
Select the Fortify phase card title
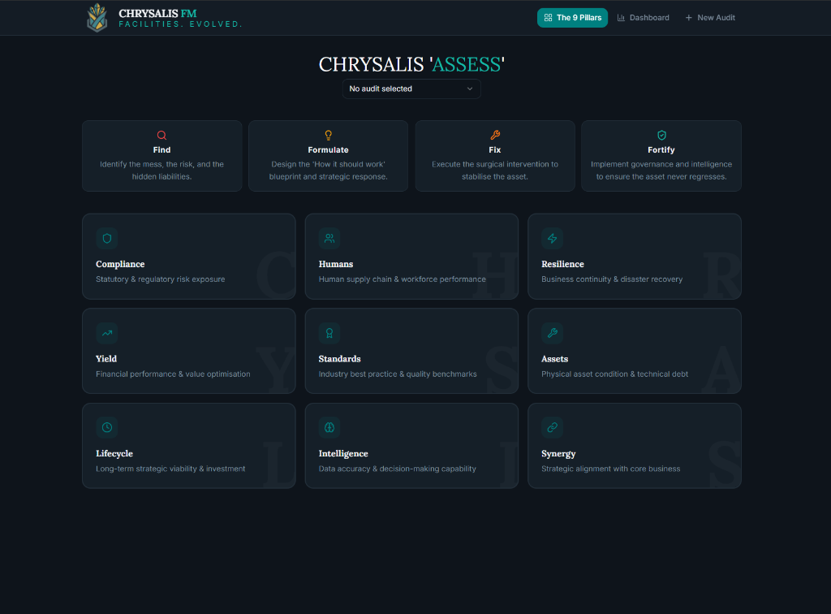coord(661,150)
